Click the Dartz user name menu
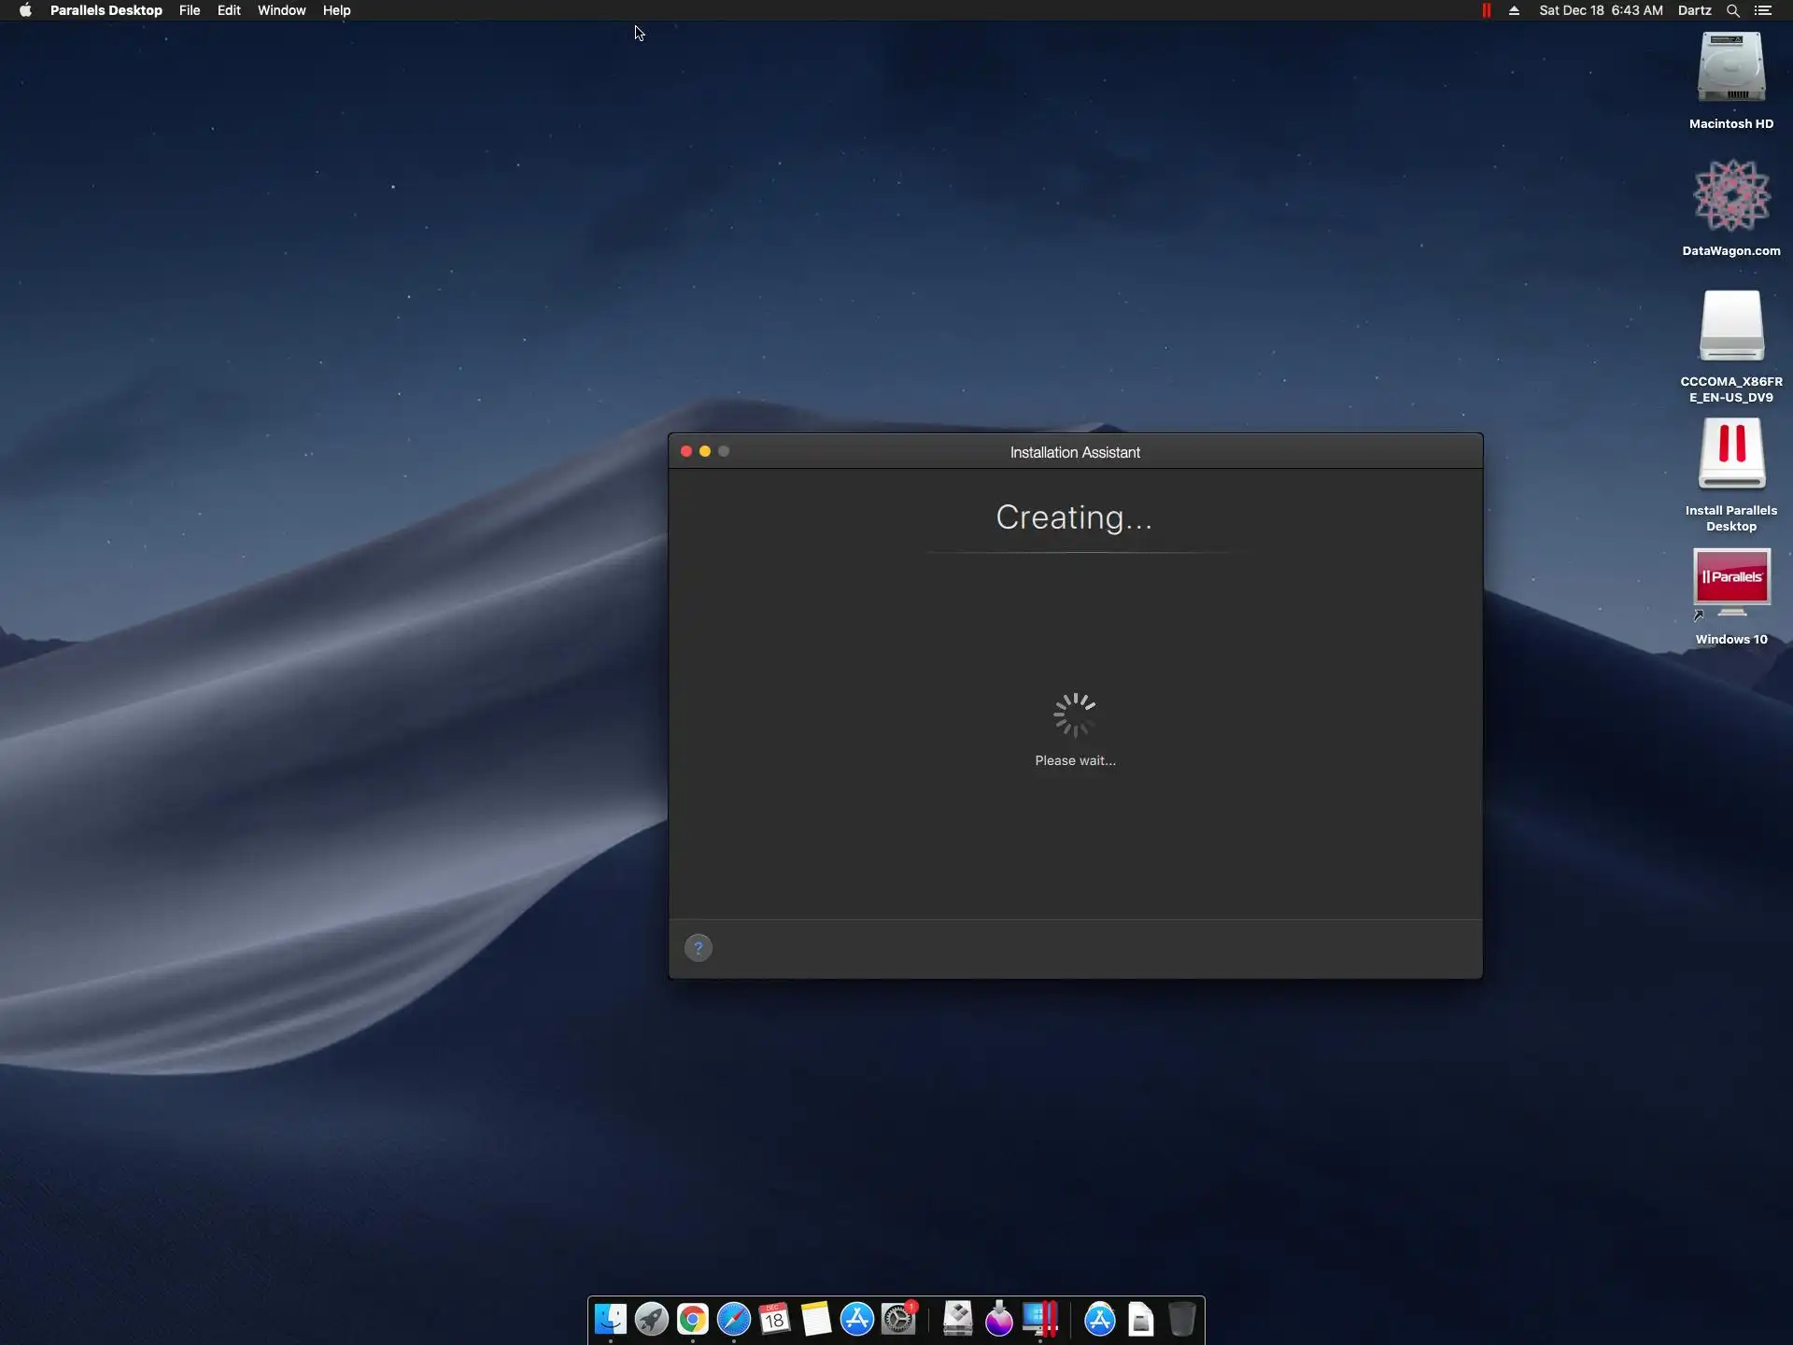The image size is (1793, 1345). click(1694, 10)
